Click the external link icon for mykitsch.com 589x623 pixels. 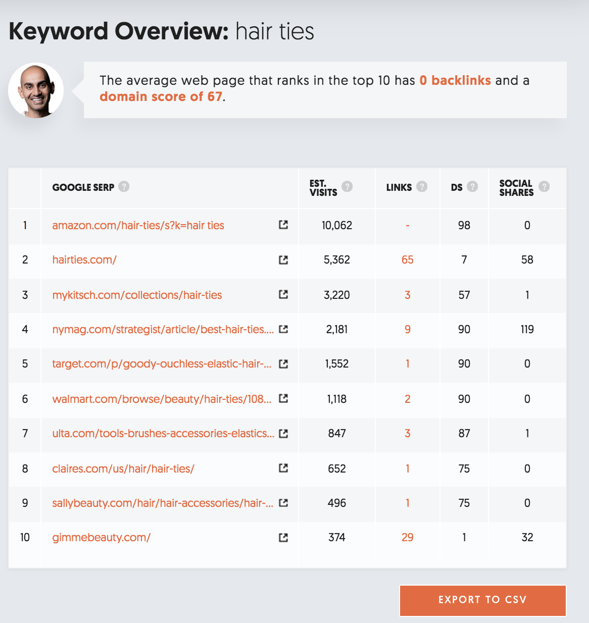(x=283, y=294)
